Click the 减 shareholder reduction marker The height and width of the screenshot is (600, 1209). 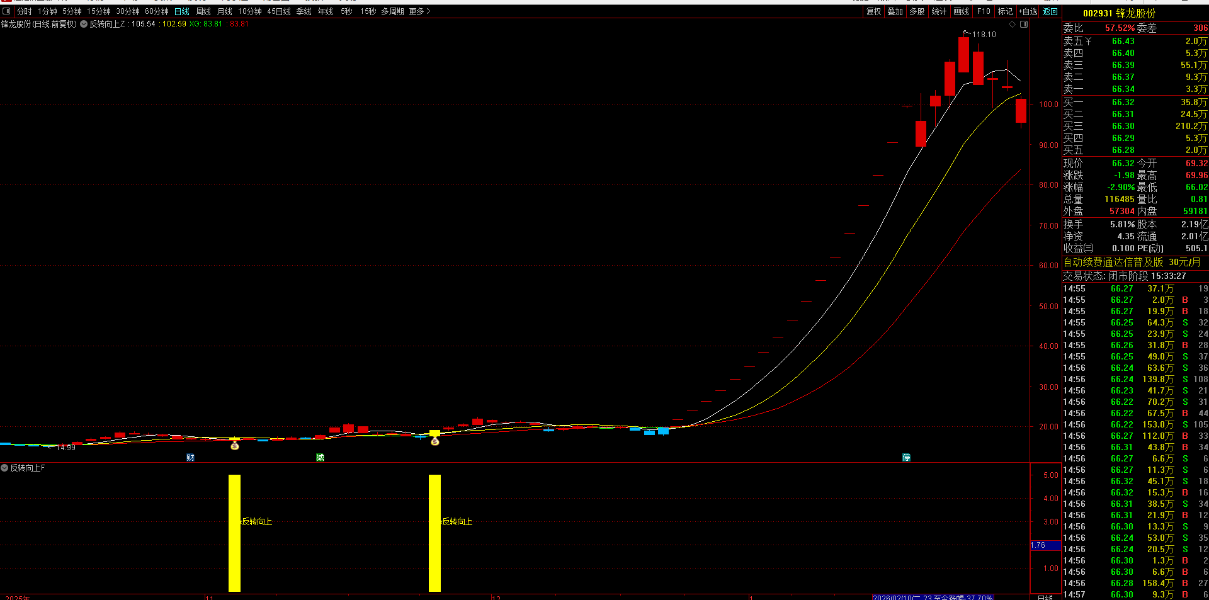320,457
